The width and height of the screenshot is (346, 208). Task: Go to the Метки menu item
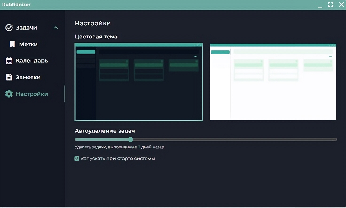click(29, 44)
